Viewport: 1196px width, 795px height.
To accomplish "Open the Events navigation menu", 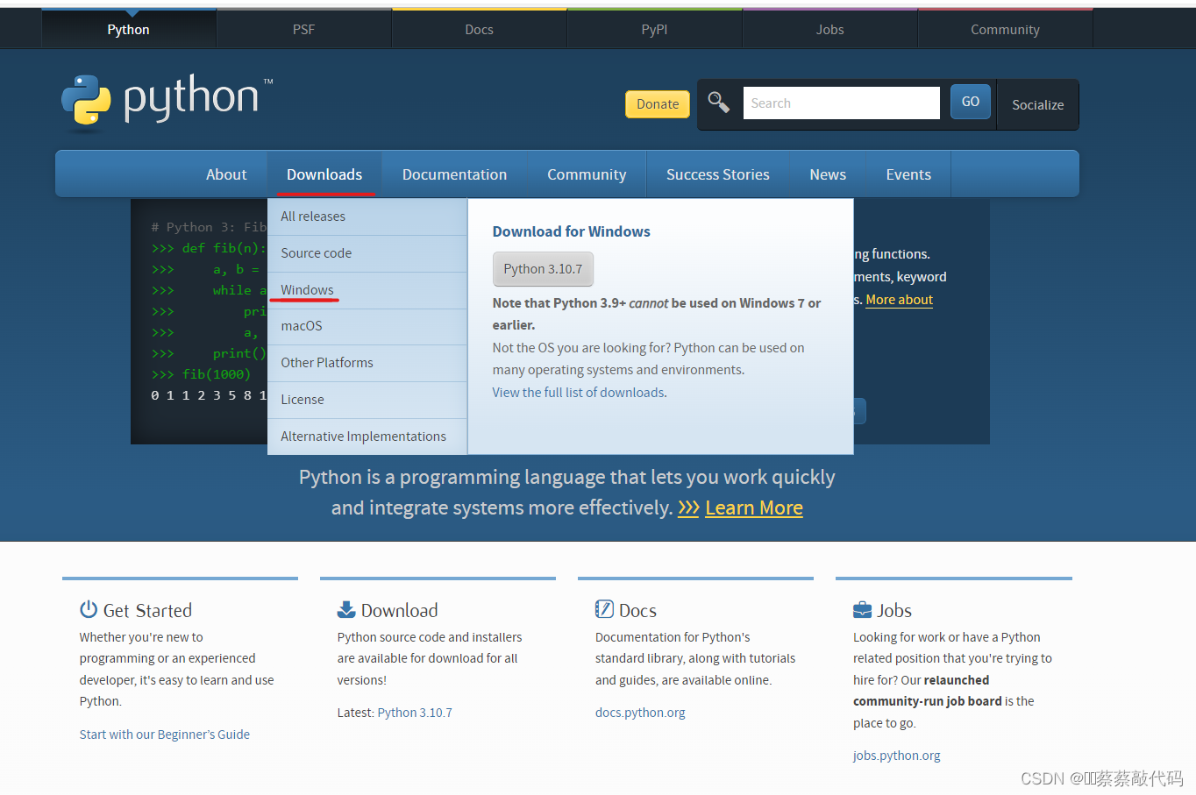I will (x=908, y=174).
